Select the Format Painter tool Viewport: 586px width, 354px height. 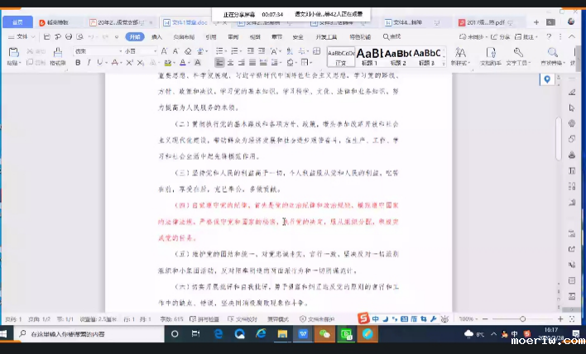pyautogui.click(x=58, y=56)
